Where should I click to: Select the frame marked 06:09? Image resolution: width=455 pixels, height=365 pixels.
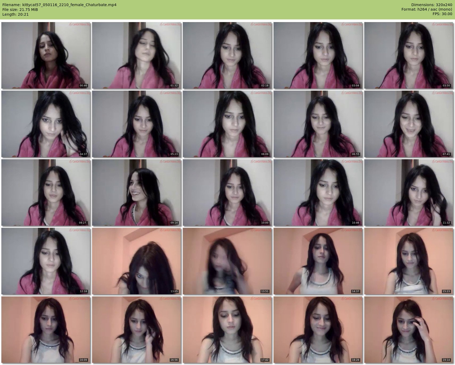(227, 124)
